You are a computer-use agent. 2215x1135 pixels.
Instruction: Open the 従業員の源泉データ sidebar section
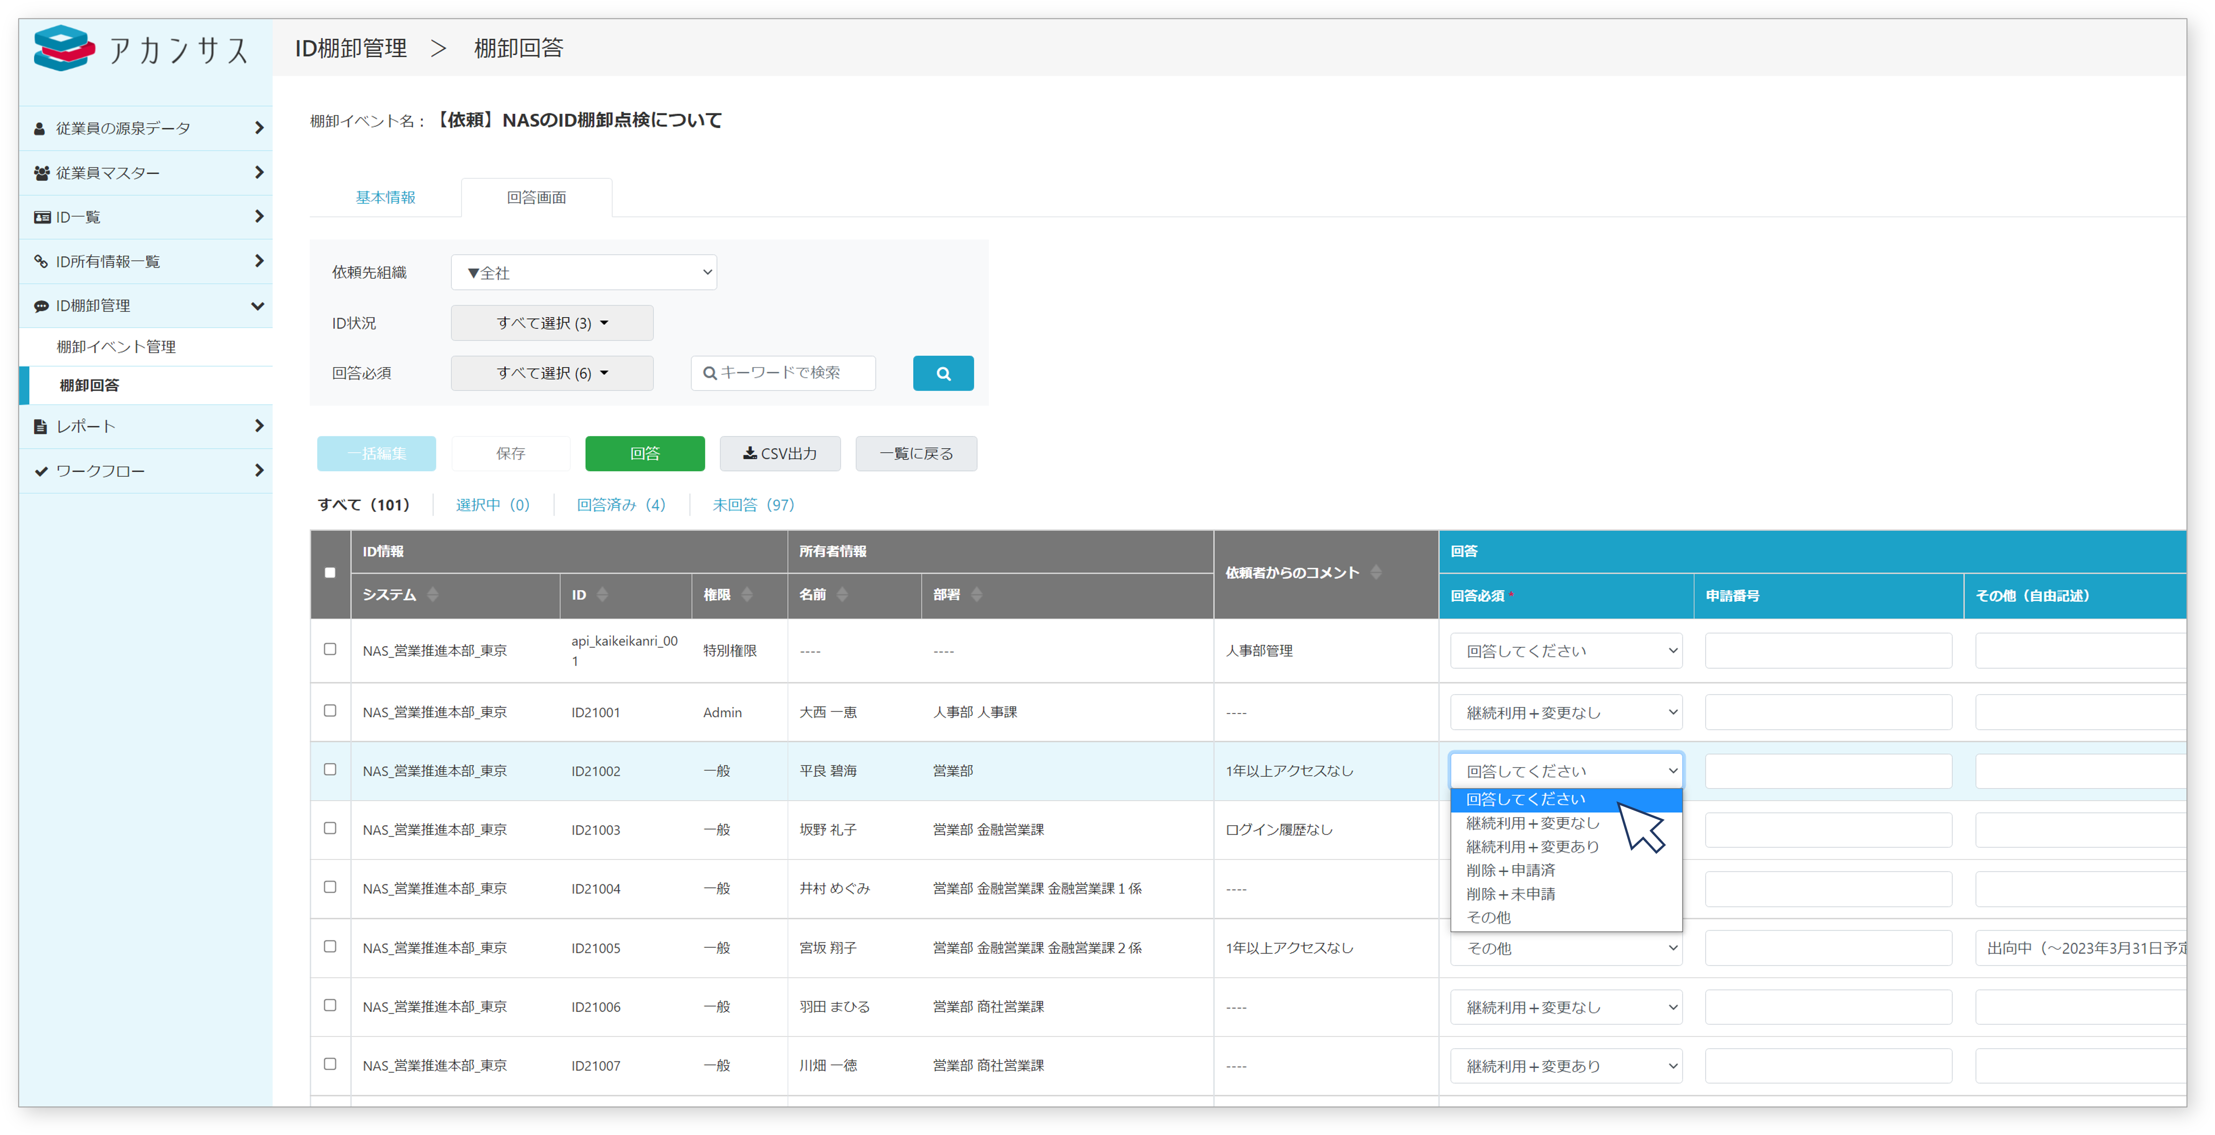click(x=39, y=127)
